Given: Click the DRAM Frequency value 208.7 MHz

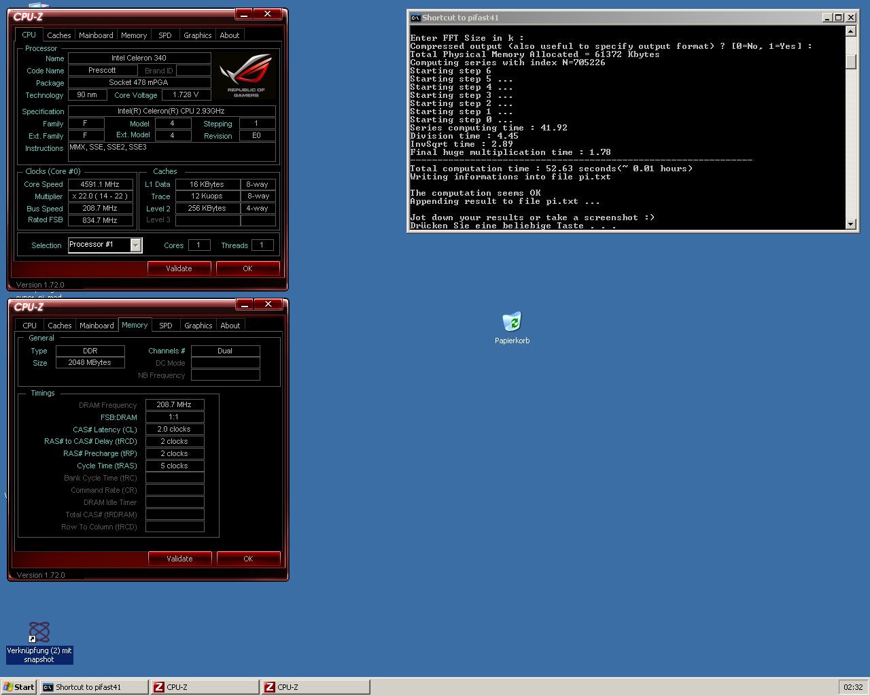Looking at the screenshot, I should (x=175, y=404).
